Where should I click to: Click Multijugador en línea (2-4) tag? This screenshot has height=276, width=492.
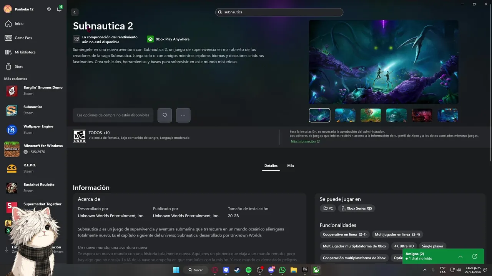point(397,234)
